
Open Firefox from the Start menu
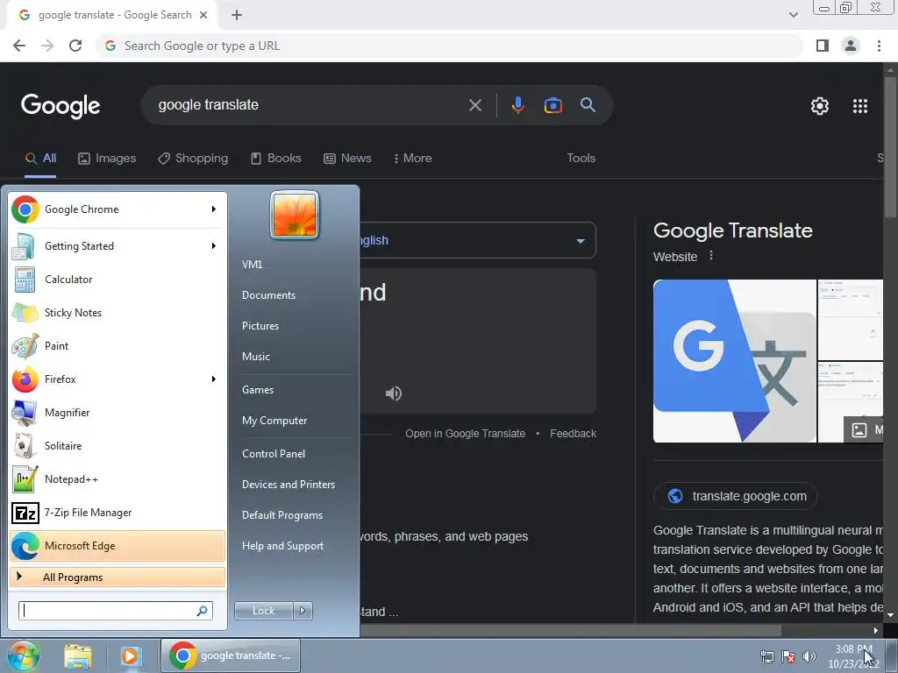pos(117,379)
